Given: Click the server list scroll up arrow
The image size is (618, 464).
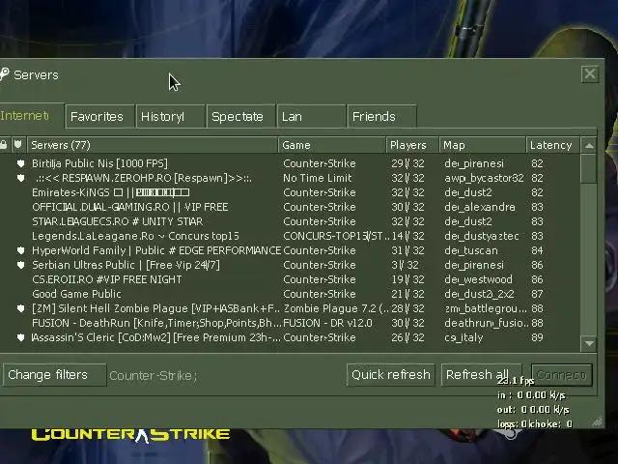Looking at the screenshot, I should (x=589, y=146).
